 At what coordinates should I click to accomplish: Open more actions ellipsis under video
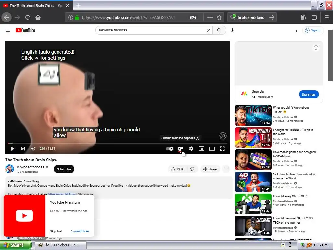pos(226,169)
